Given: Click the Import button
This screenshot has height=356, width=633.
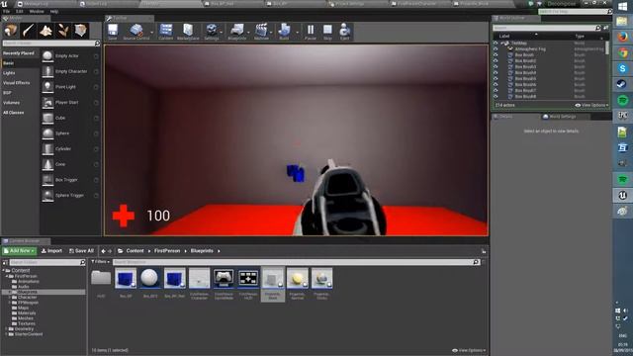Looking at the screenshot, I should tap(51, 251).
